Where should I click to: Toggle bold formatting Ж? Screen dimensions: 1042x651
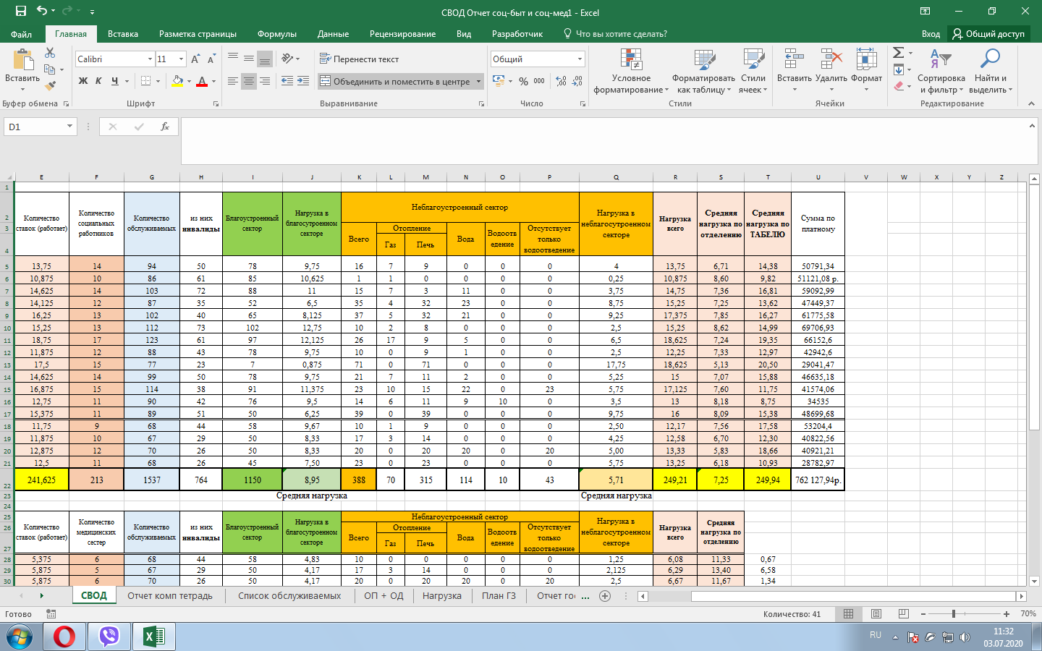(x=83, y=81)
